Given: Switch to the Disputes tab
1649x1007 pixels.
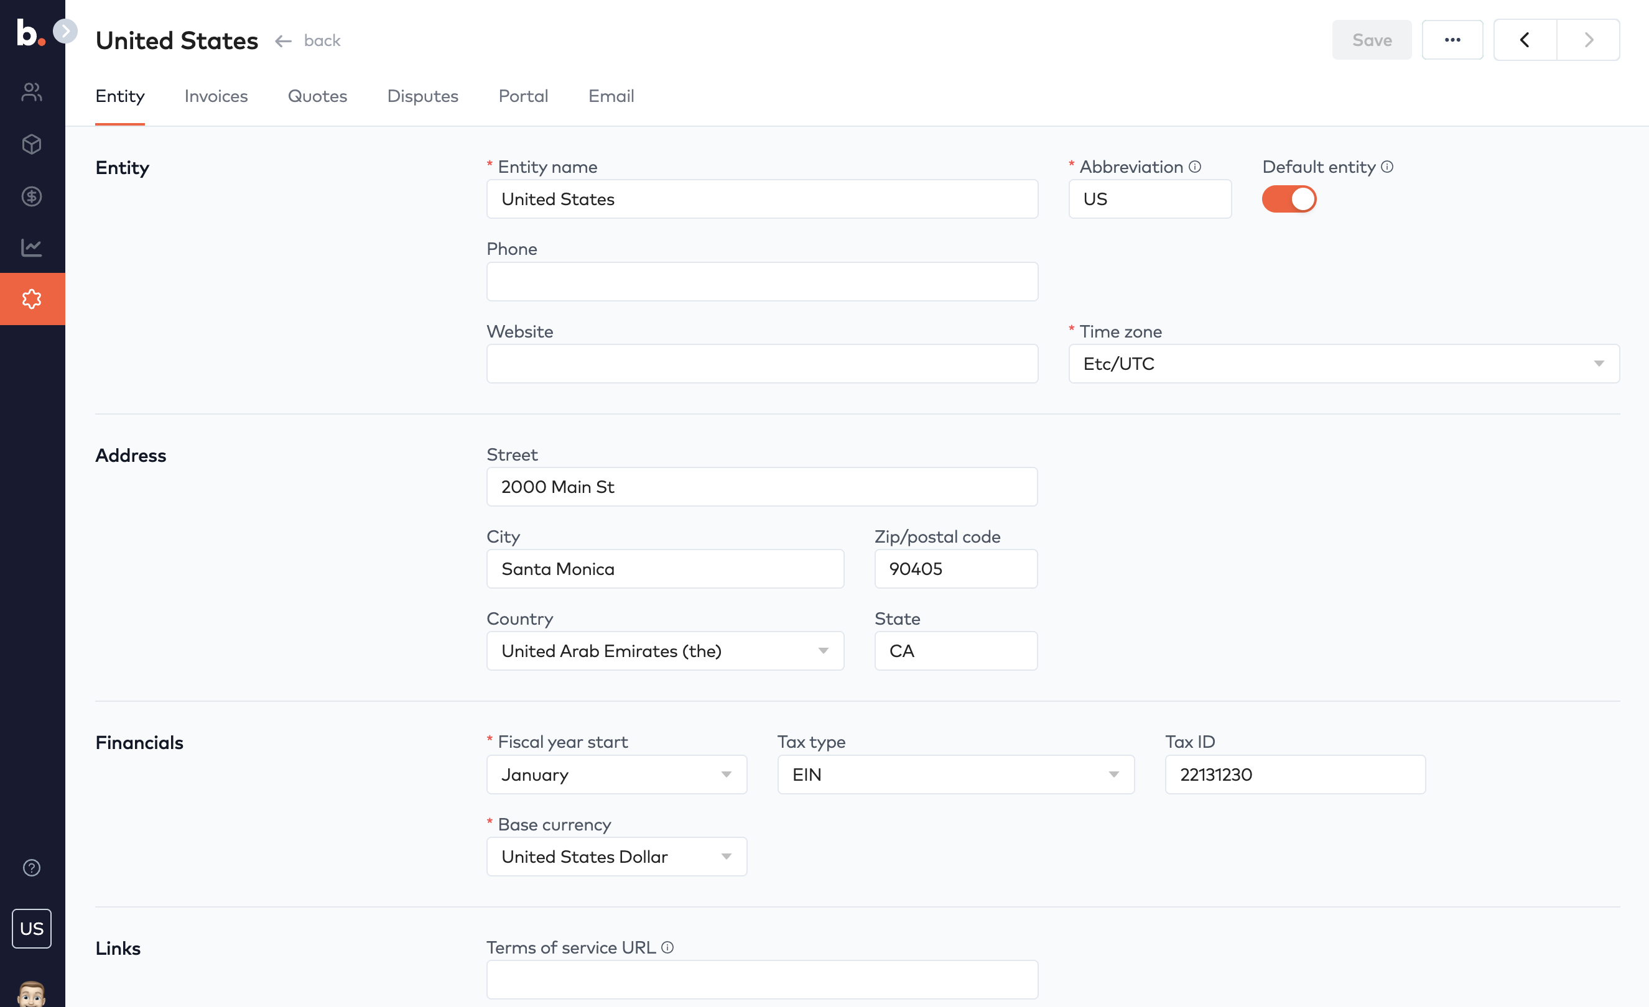Looking at the screenshot, I should (x=423, y=96).
